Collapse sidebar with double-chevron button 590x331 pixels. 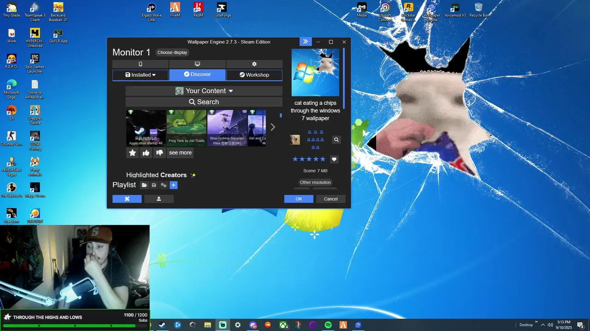point(305,42)
